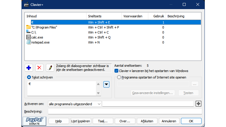
Task: Select the notepad.exe icon in list
Action: (29, 42)
